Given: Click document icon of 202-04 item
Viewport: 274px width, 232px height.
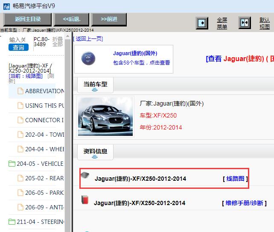Looking at the screenshot, I should 20,135.
